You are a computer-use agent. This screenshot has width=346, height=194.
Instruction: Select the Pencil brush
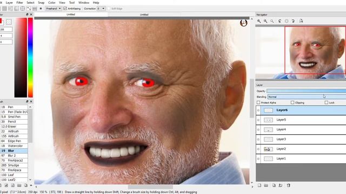(14, 122)
